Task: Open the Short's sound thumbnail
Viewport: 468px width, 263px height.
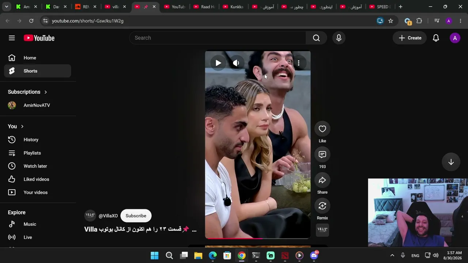Action: pyautogui.click(x=322, y=230)
